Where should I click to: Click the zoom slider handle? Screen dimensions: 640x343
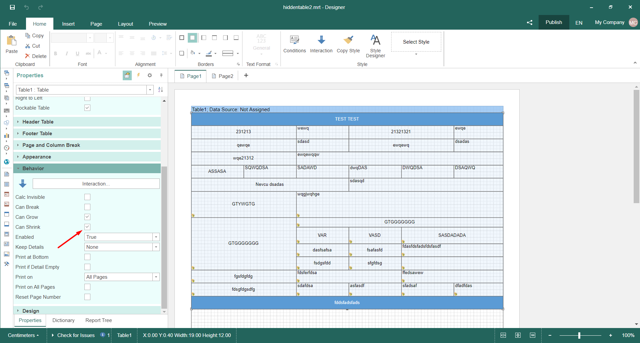579,335
